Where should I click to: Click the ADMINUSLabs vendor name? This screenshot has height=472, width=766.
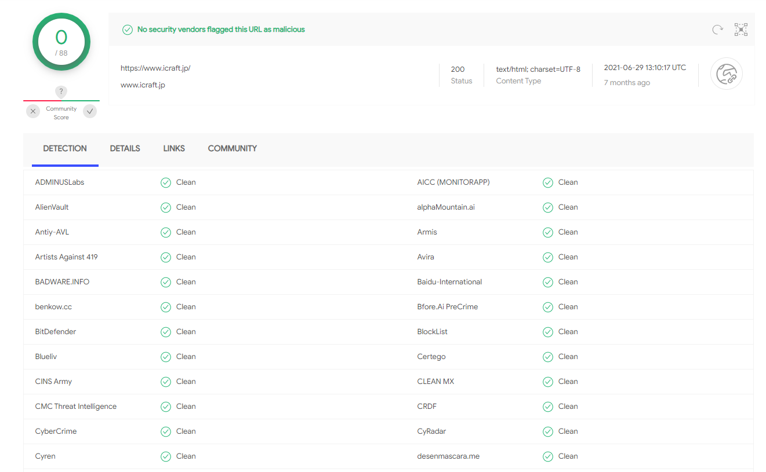tap(60, 182)
